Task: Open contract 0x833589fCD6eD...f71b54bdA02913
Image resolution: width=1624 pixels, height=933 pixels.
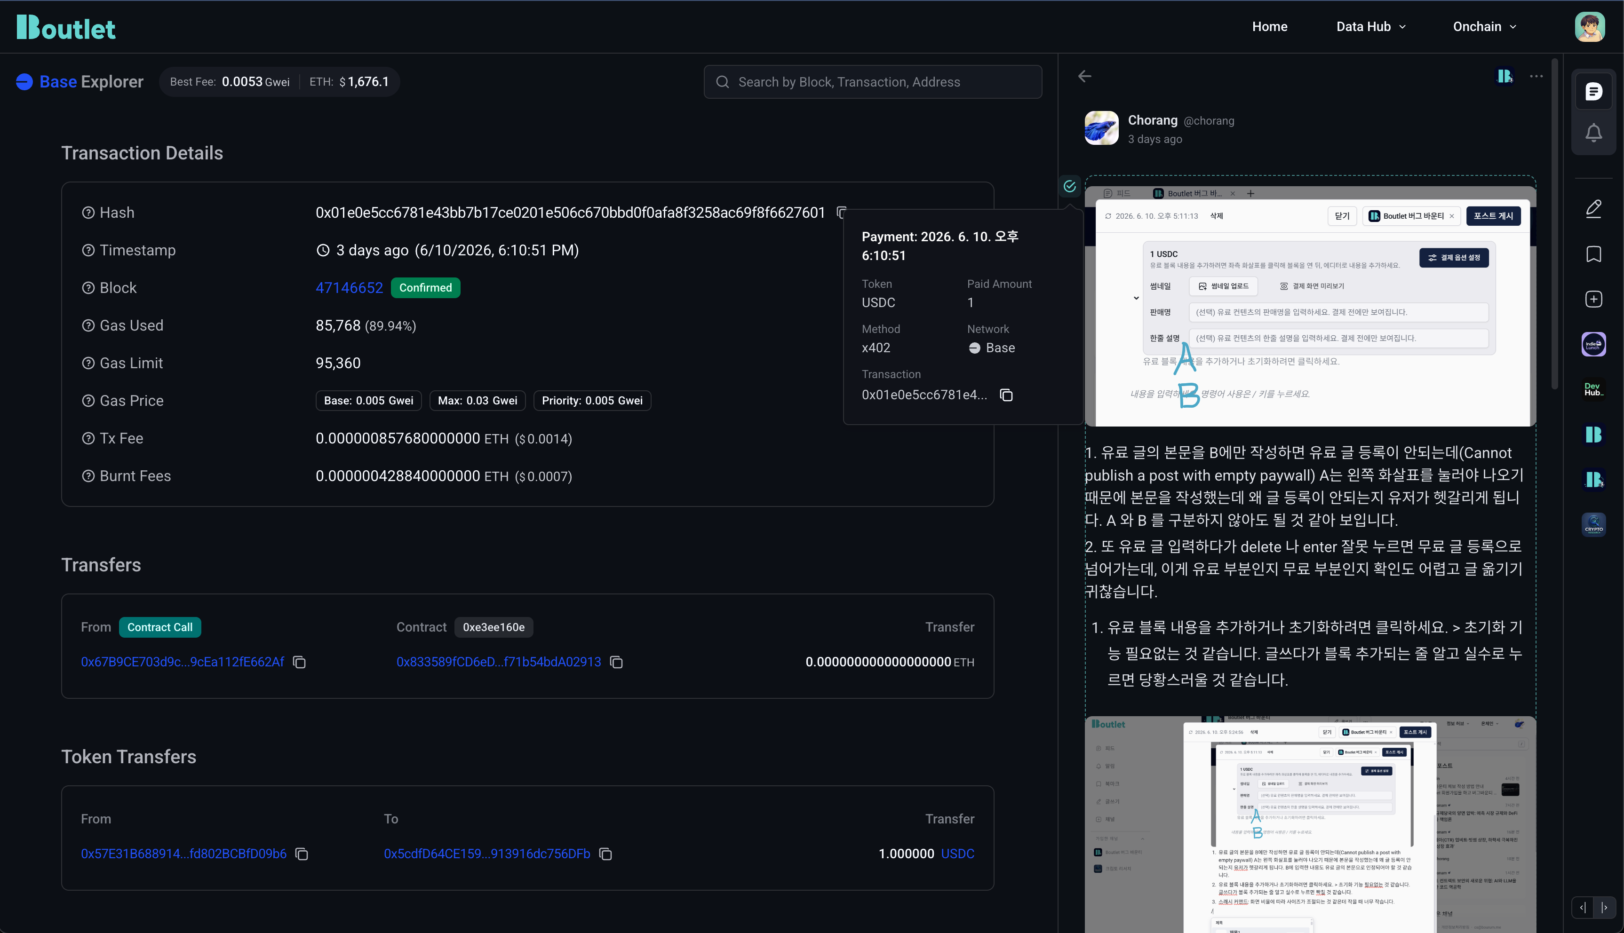Action: pyautogui.click(x=499, y=663)
